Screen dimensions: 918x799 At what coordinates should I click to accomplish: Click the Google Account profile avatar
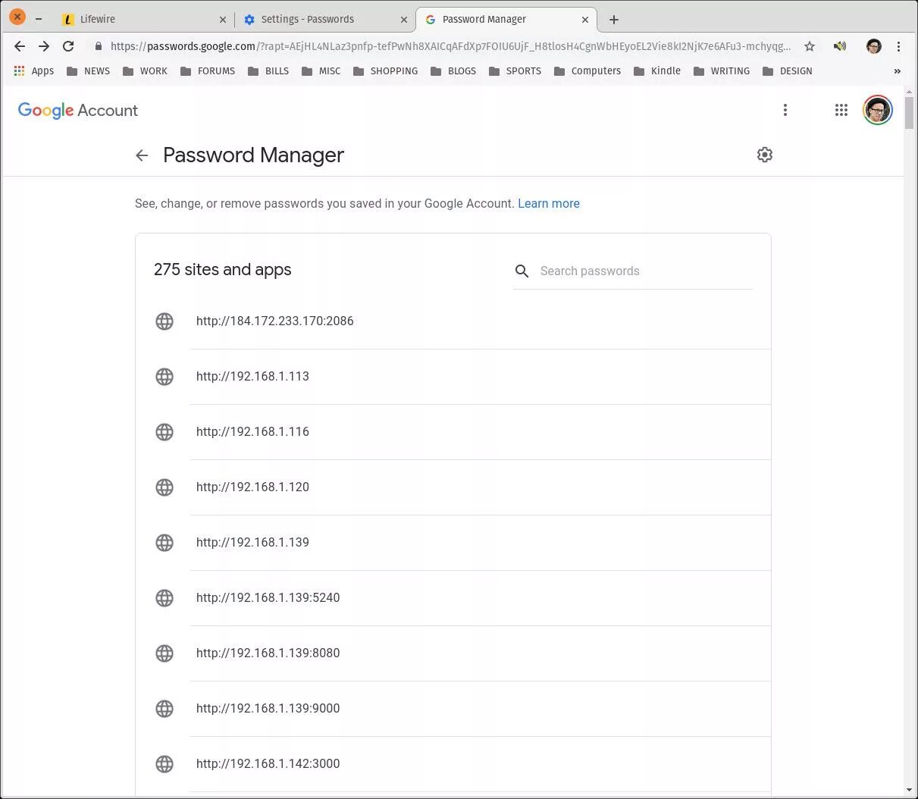coord(878,110)
